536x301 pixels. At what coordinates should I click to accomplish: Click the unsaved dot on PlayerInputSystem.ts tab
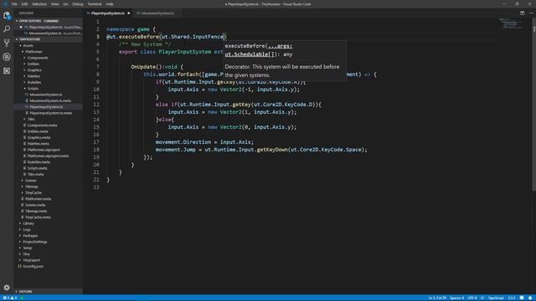click(129, 13)
